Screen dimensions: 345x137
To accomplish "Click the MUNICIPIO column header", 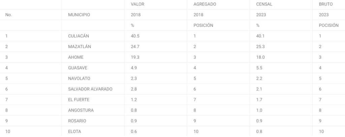I will 79,15.
